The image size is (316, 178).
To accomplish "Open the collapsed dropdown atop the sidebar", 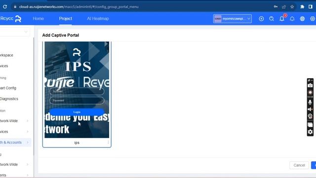I will (14, 32).
